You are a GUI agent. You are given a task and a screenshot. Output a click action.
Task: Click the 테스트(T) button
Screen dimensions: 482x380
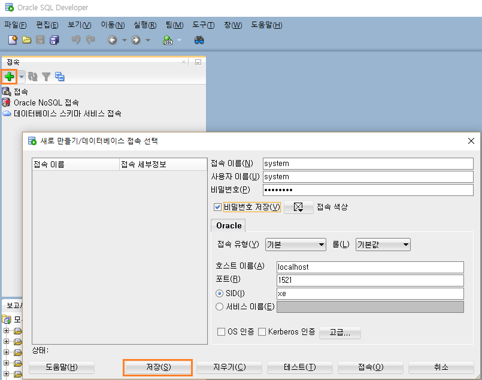(300, 367)
